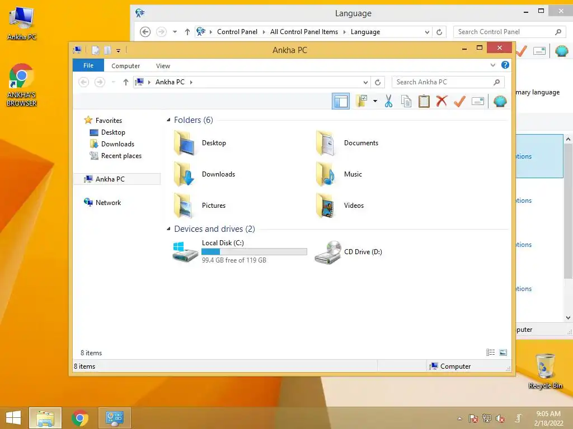Click Up arrow in Ankha PC window
The image size is (573, 429).
(126, 82)
